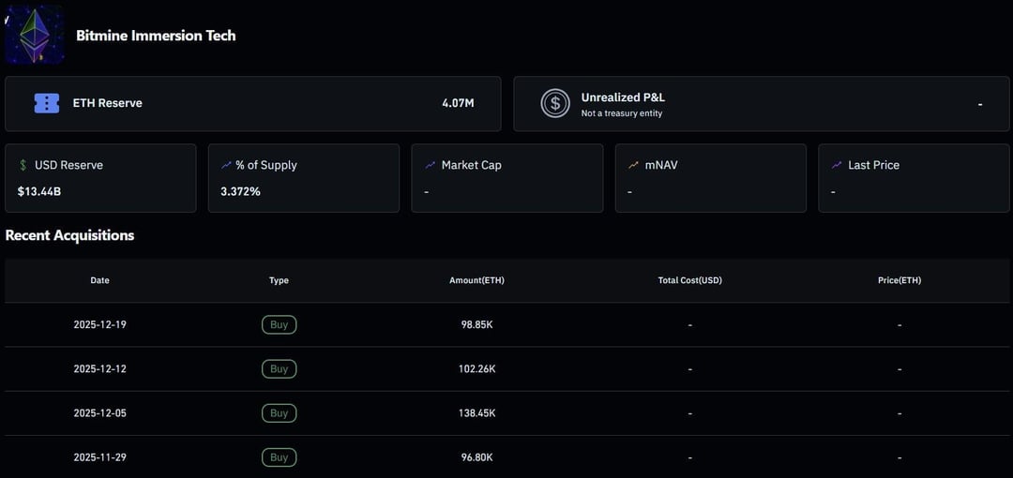The height and width of the screenshot is (478, 1013).
Task: Click the green USD Reserve dollar icon
Action: pyautogui.click(x=23, y=165)
